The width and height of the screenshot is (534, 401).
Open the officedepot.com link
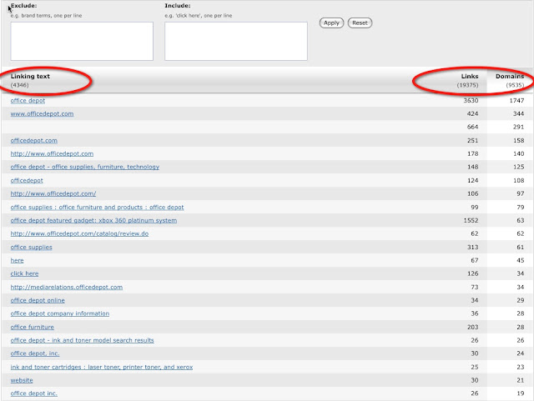tap(33, 141)
